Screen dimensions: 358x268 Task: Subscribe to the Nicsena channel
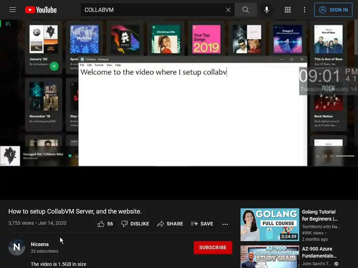[213, 247]
